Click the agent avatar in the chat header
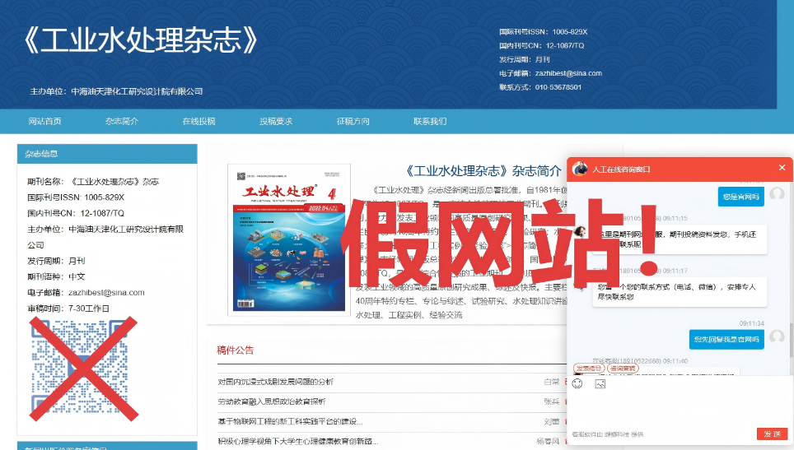The width and height of the screenshot is (794, 450). [580, 169]
